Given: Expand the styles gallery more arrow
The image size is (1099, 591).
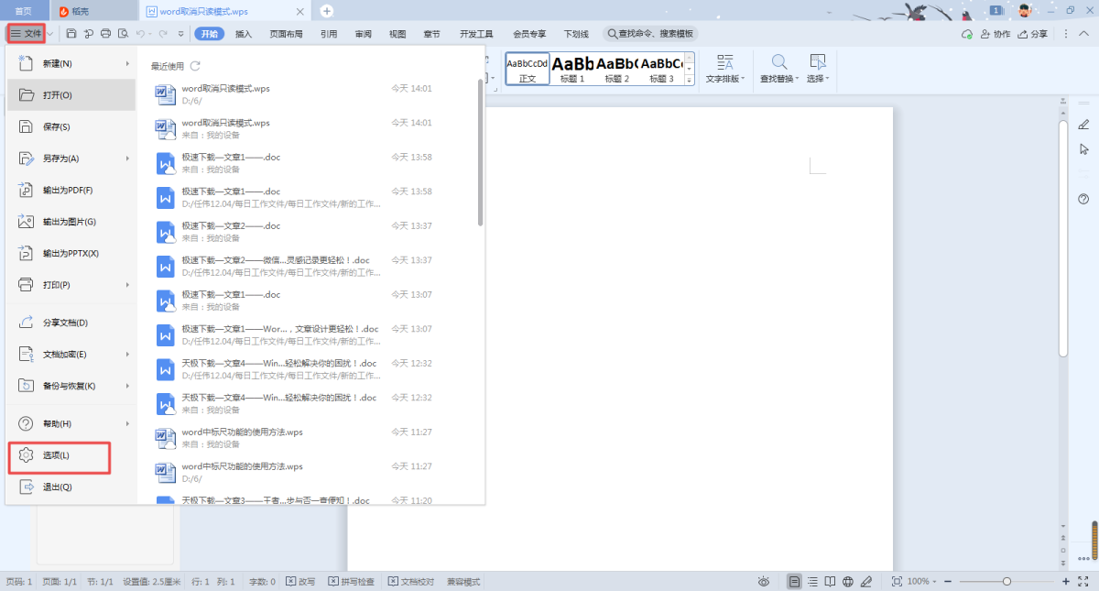Looking at the screenshot, I should pyautogui.click(x=690, y=80).
